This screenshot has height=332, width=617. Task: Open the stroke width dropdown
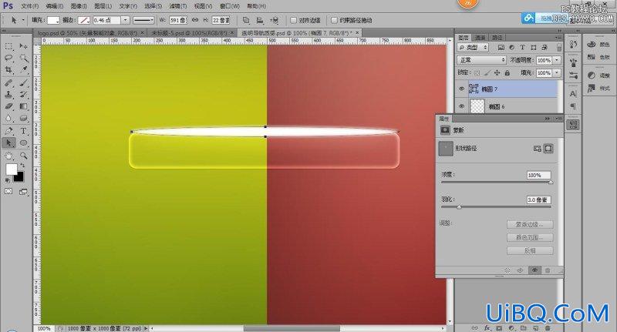click(x=125, y=20)
